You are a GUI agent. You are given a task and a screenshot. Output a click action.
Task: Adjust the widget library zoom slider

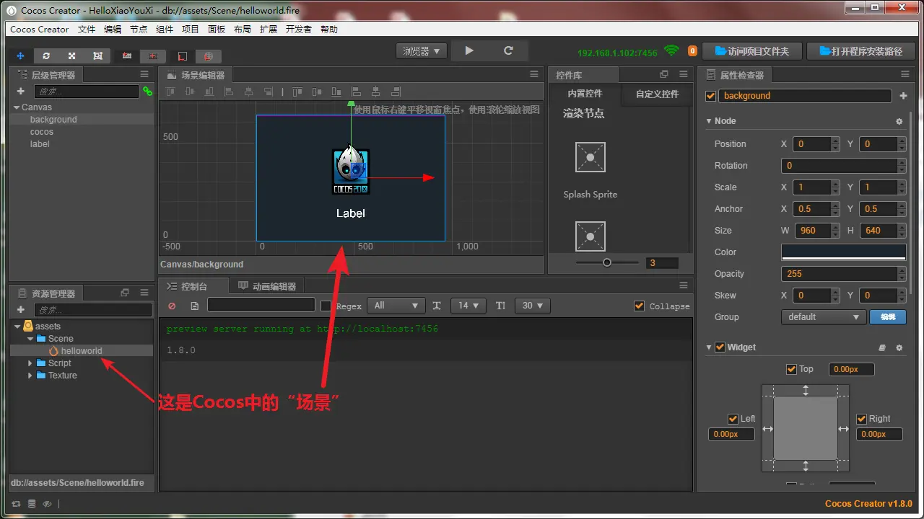(x=607, y=263)
